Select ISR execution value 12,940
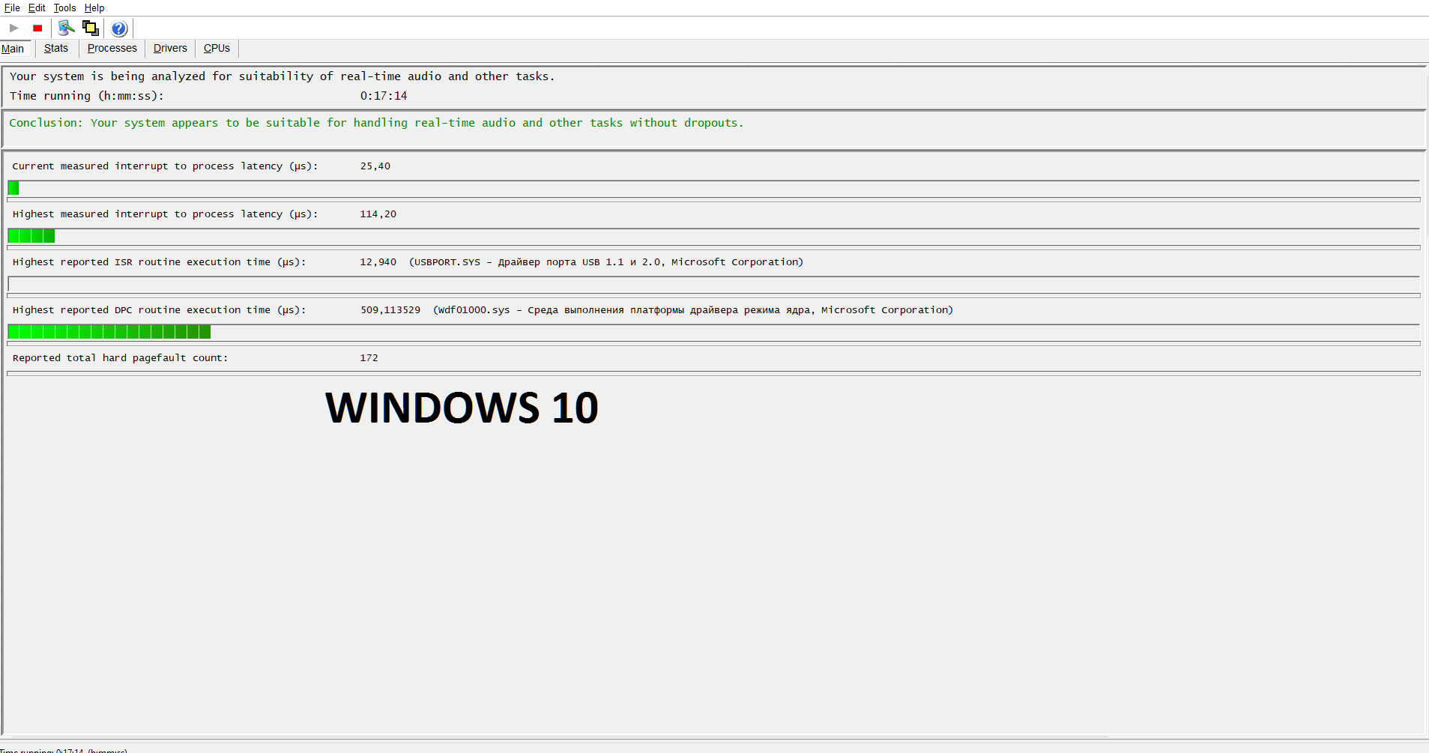1429x753 pixels. [378, 262]
